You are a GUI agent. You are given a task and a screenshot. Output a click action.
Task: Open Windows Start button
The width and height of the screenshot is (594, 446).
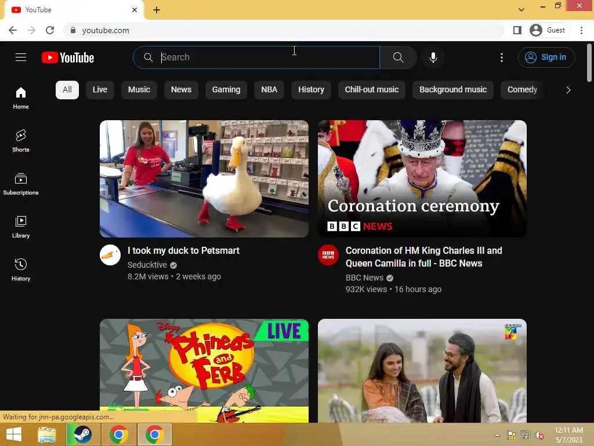tap(14, 434)
